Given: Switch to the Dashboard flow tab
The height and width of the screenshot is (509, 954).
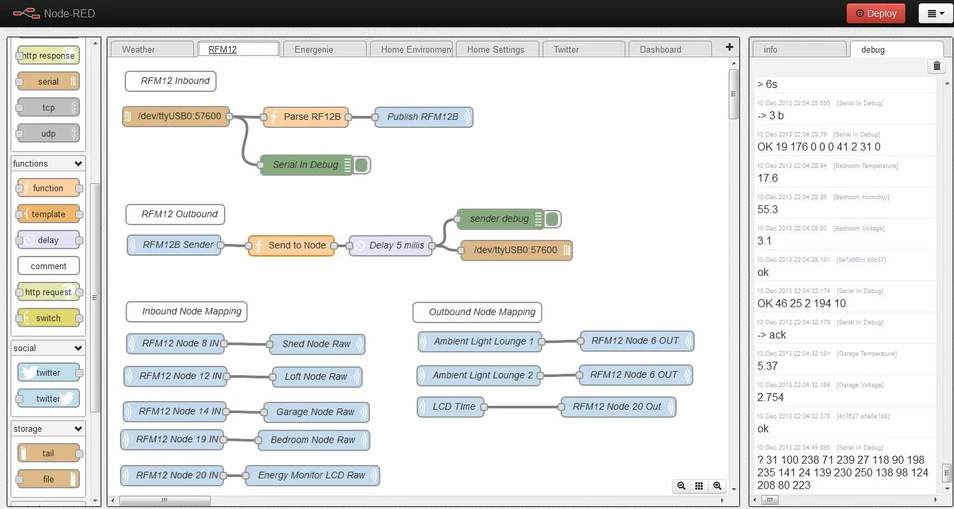Looking at the screenshot, I should point(660,49).
